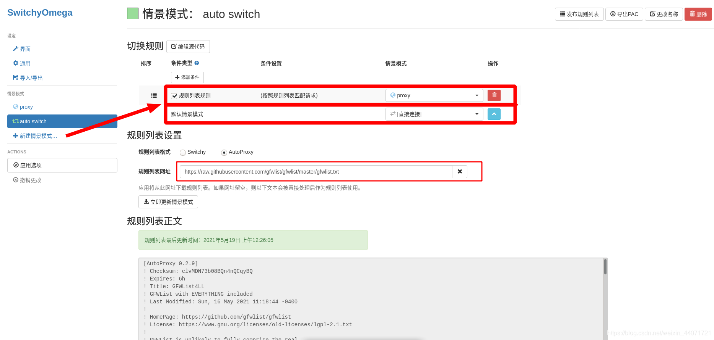714x340 pixels.
Task: Open the SwitchyOmega home link
Action: 40,13
